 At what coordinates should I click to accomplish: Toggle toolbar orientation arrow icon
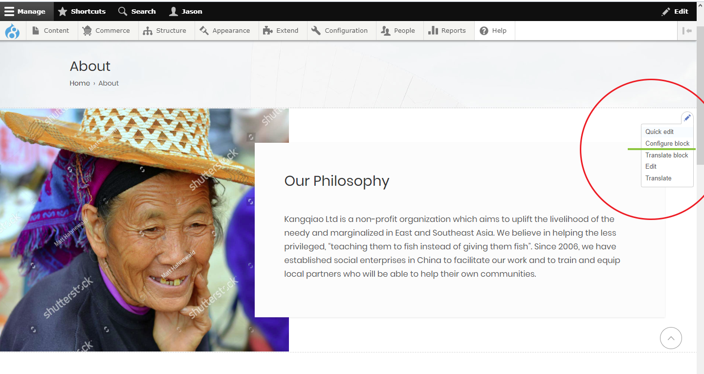tap(687, 31)
